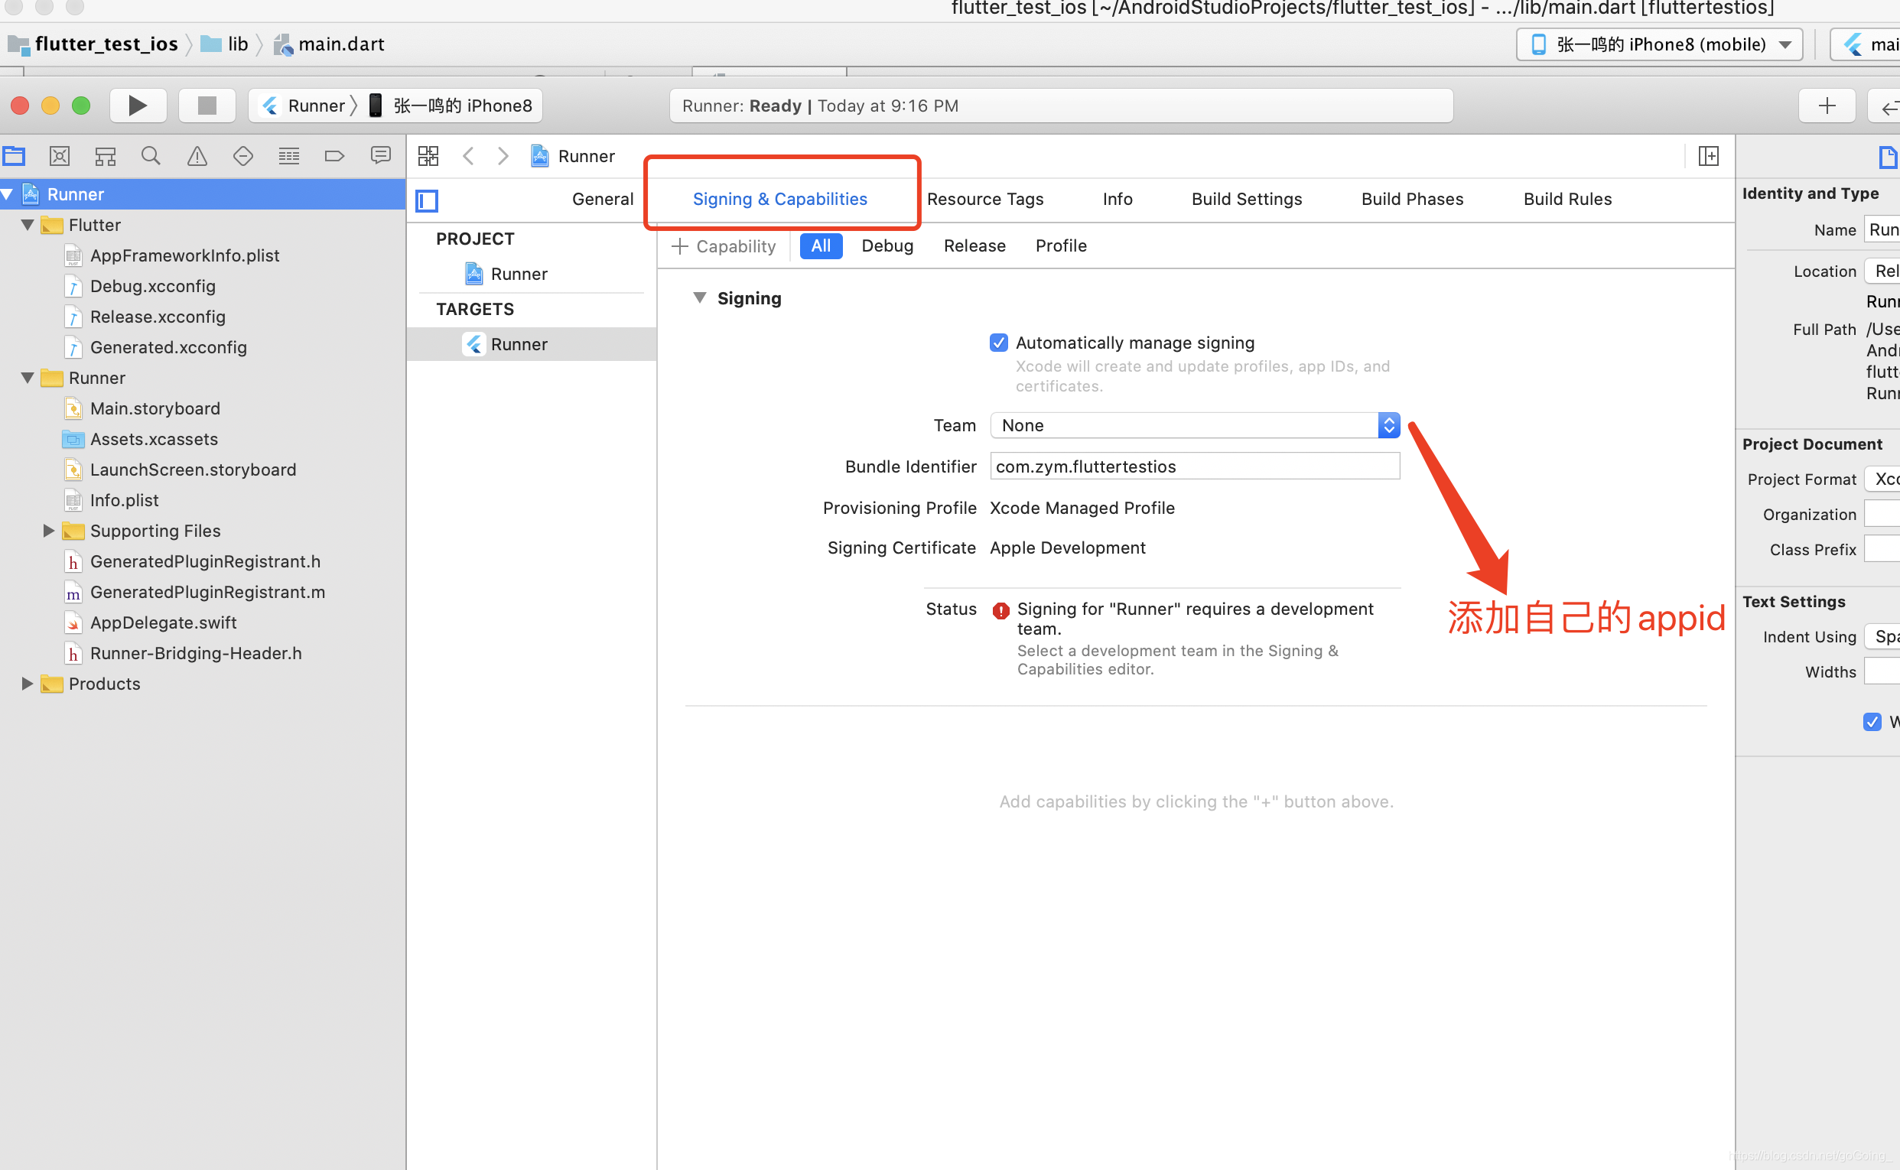This screenshot has width=1900, height=1170.
Task: Open the Find navigator magnifier icon
Action: (x=151, y=156)
